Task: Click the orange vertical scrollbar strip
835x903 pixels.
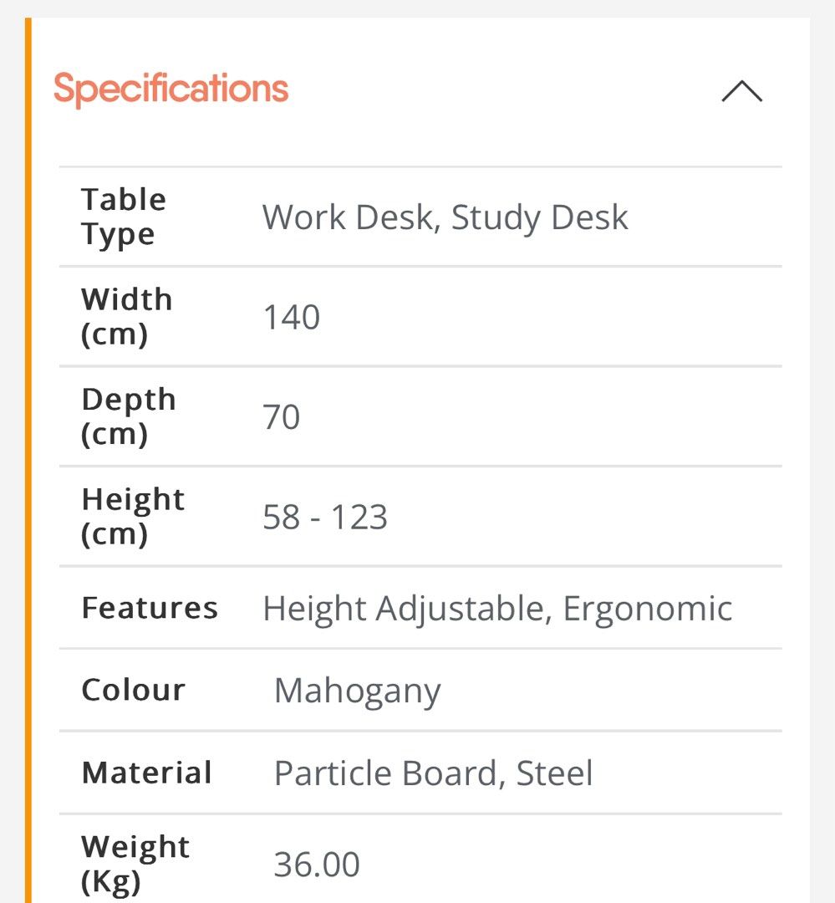Action: tap(27, 451)
